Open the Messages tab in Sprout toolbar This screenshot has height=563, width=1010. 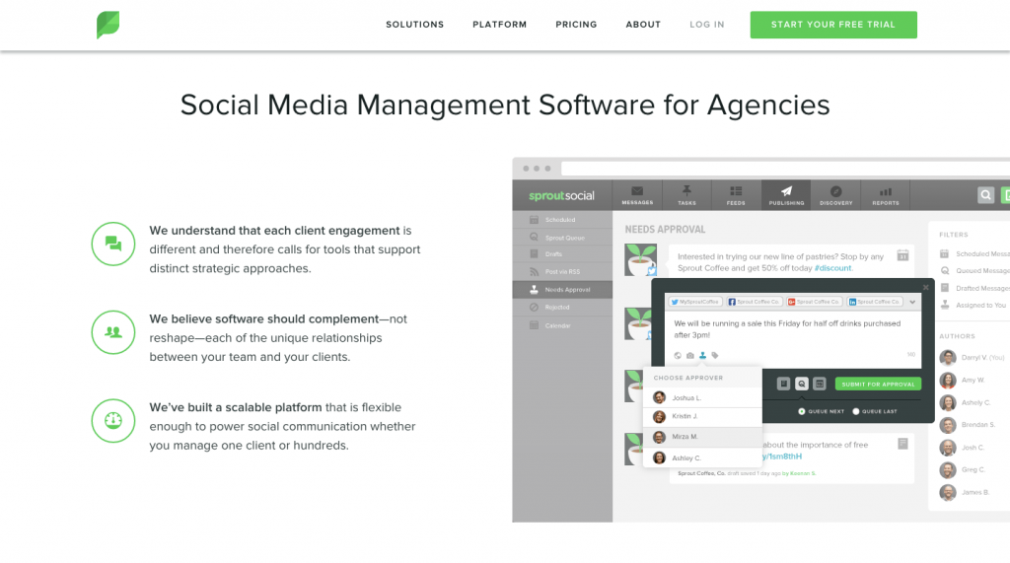[x=637, y=195]
